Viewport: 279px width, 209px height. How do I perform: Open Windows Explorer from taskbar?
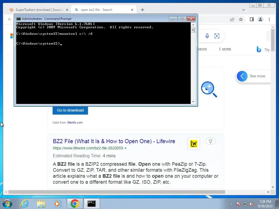click(x=41, y=204)
